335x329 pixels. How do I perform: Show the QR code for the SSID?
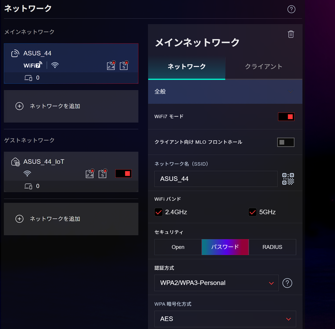tap(288, 179)
